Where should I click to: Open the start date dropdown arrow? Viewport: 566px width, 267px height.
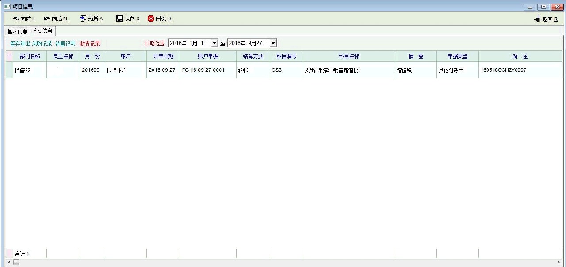click(x=214, y=43)
